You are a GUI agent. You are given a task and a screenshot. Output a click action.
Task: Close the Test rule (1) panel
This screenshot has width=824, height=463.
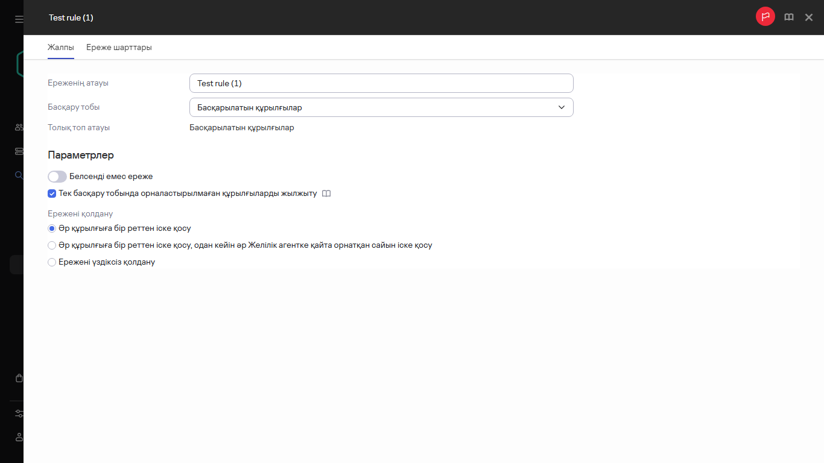(809, 17)
